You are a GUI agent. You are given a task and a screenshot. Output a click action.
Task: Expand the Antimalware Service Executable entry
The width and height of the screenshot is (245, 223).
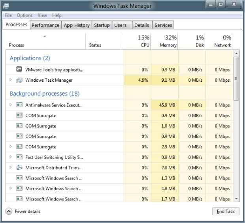11,105
